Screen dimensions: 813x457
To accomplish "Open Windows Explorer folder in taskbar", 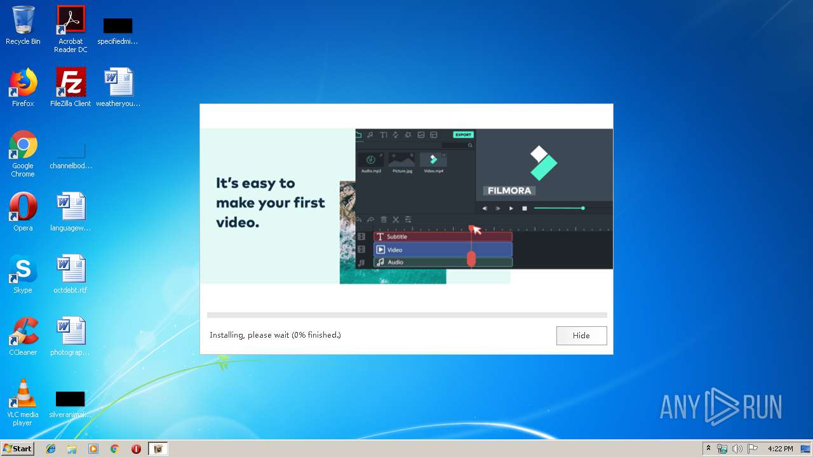I will pyautogui.click(x=72, y=449).
